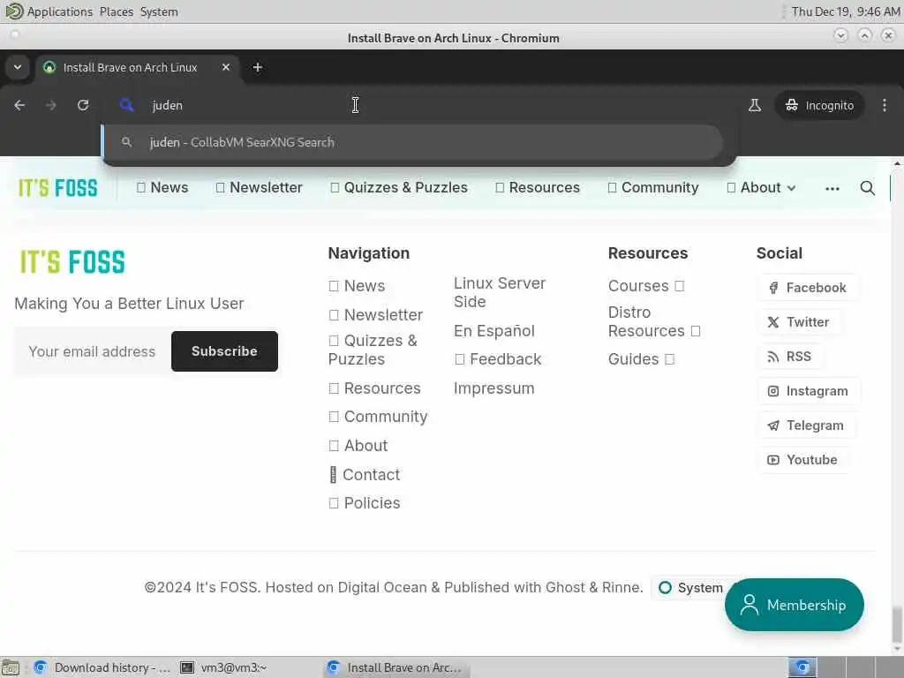
Task: Click the It's FOSS logo in header
Action: (x=57, y=188)
